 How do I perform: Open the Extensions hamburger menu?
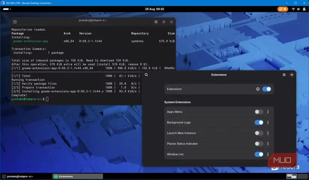point(284,75)
